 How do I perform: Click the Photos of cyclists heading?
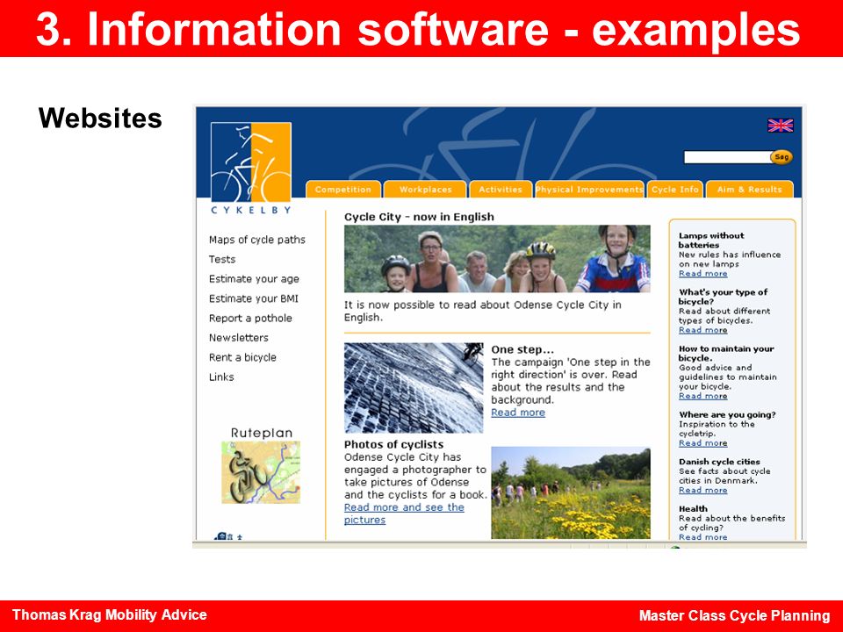(x=393, y=444)
